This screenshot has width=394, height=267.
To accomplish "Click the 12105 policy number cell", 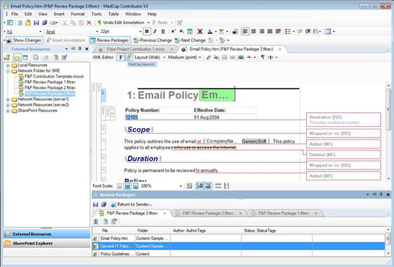I will pos(158,117).
